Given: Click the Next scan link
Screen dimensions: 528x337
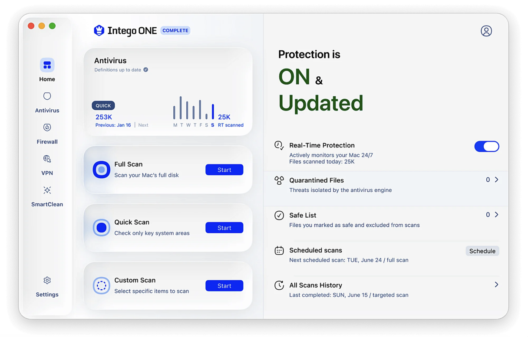Looking at the screenshot, I should tap(143, 125).
